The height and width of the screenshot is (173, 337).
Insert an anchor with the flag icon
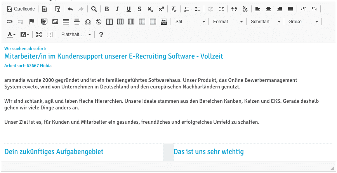[31, 22]
